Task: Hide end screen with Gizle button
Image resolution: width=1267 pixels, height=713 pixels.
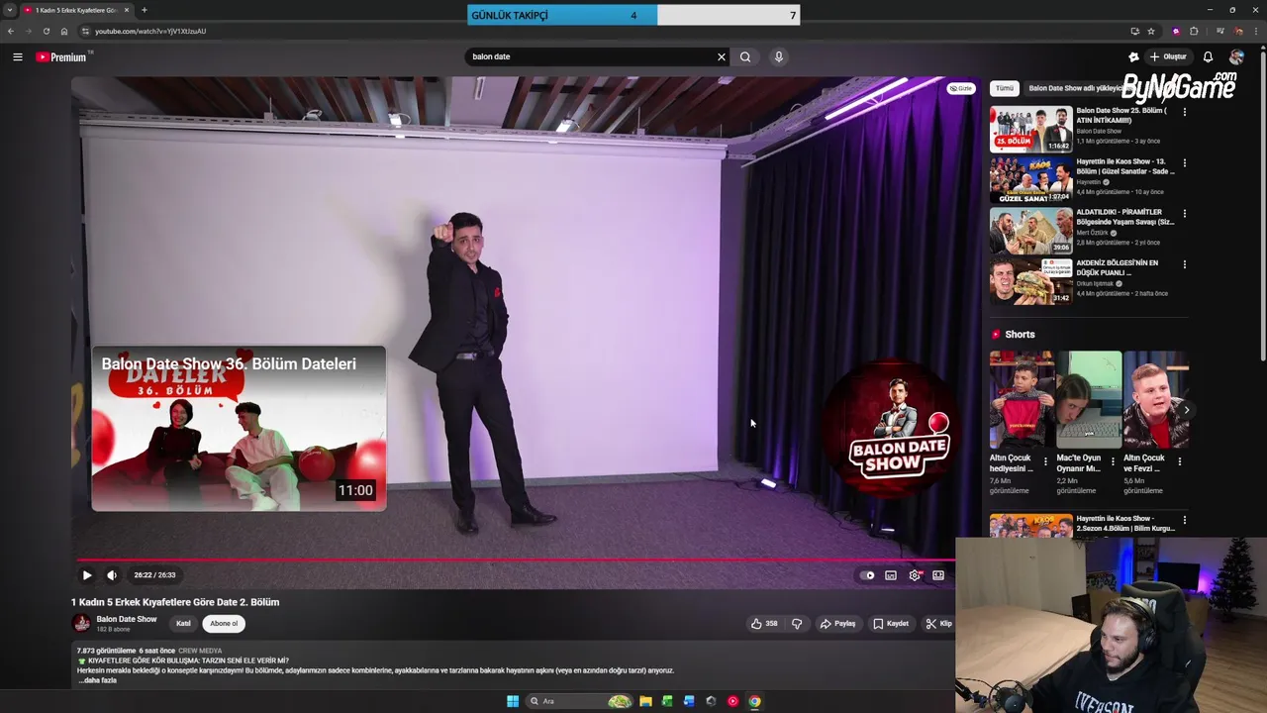Action: [960, 88]
